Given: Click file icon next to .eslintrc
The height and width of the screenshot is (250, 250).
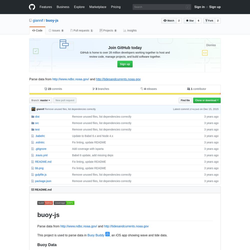Looking at the screenshot, I should pos(32,142).
